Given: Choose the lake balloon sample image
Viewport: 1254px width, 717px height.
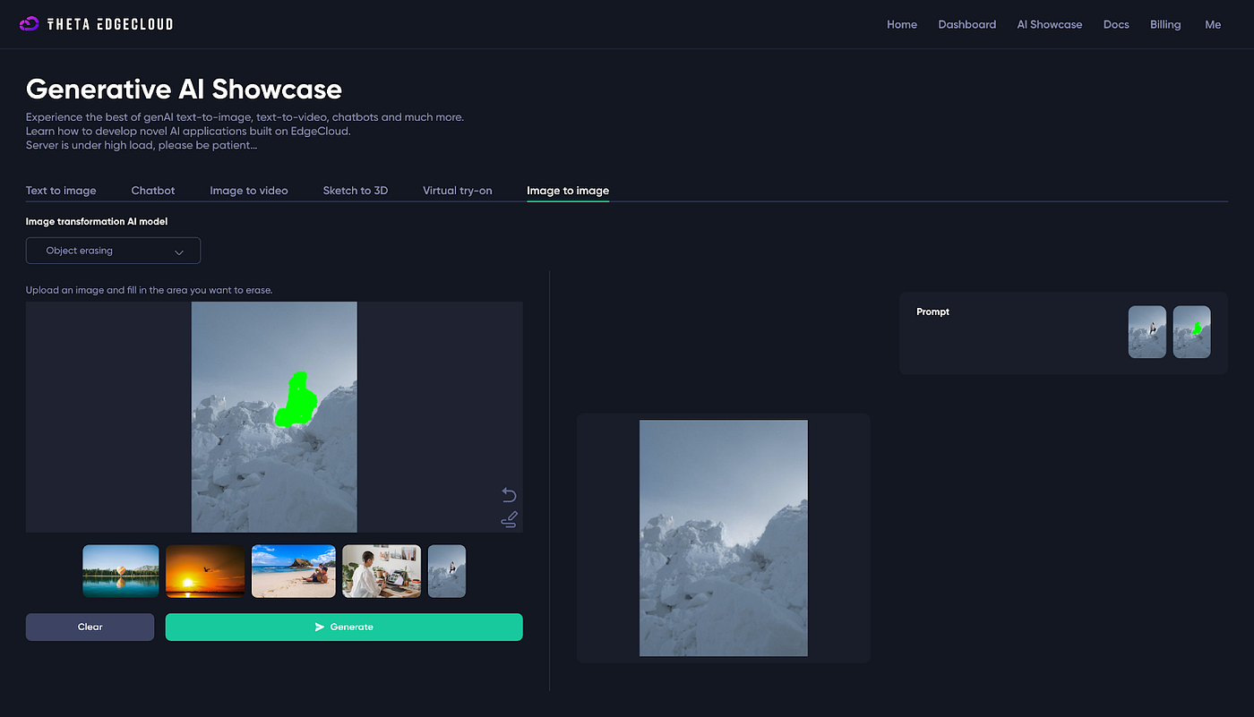Looking at the screenshot, I should click(x=121, y=571).
